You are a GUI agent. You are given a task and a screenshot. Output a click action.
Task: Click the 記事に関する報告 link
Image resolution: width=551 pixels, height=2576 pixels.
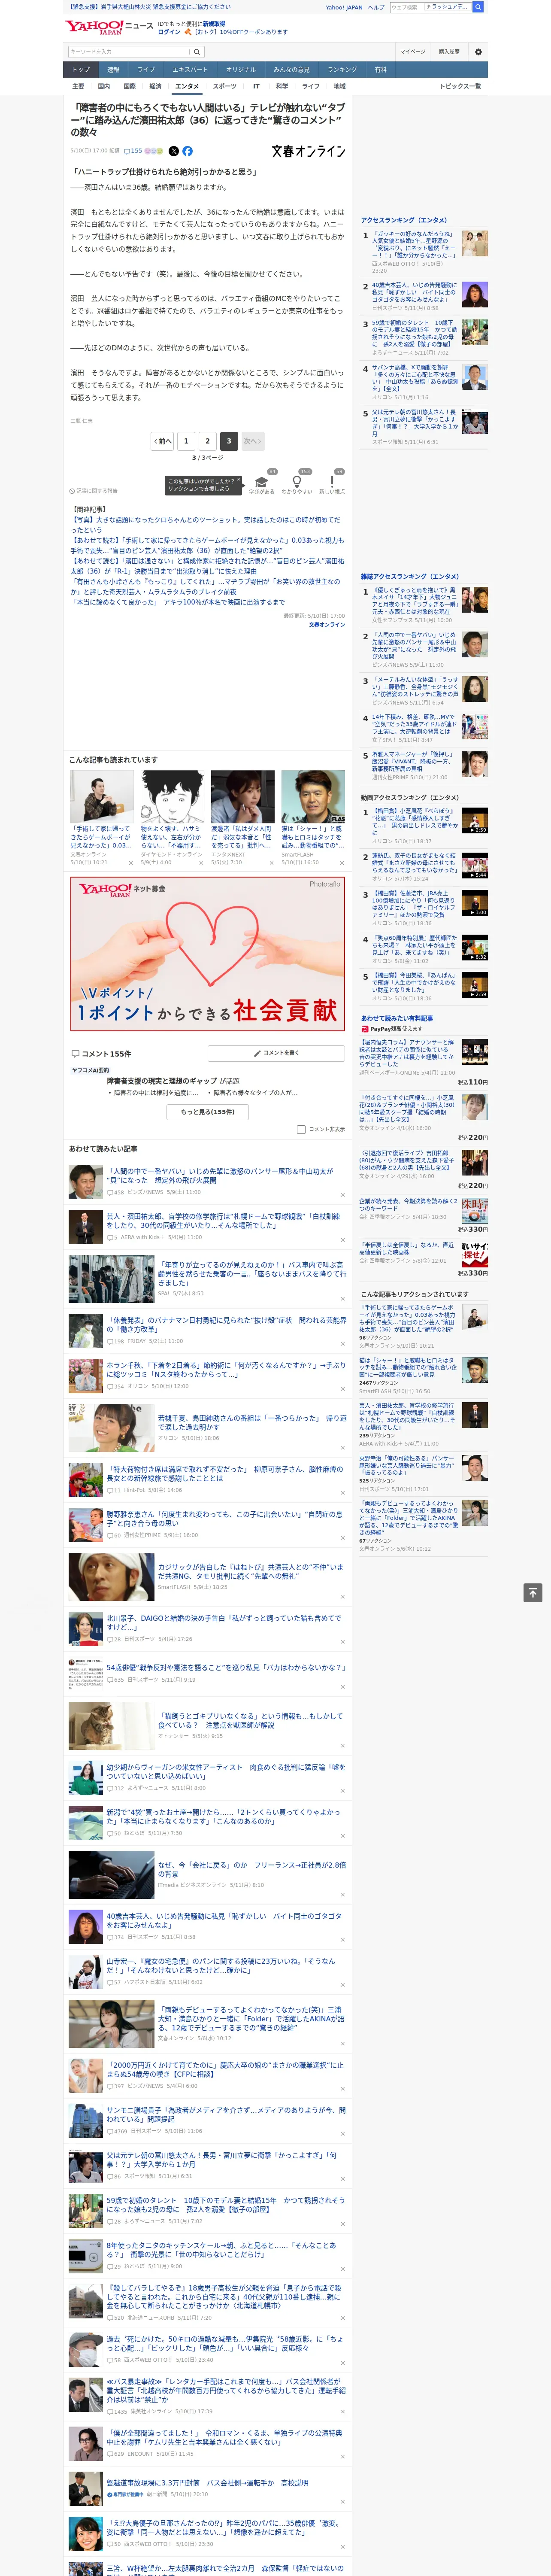[93, 491]
